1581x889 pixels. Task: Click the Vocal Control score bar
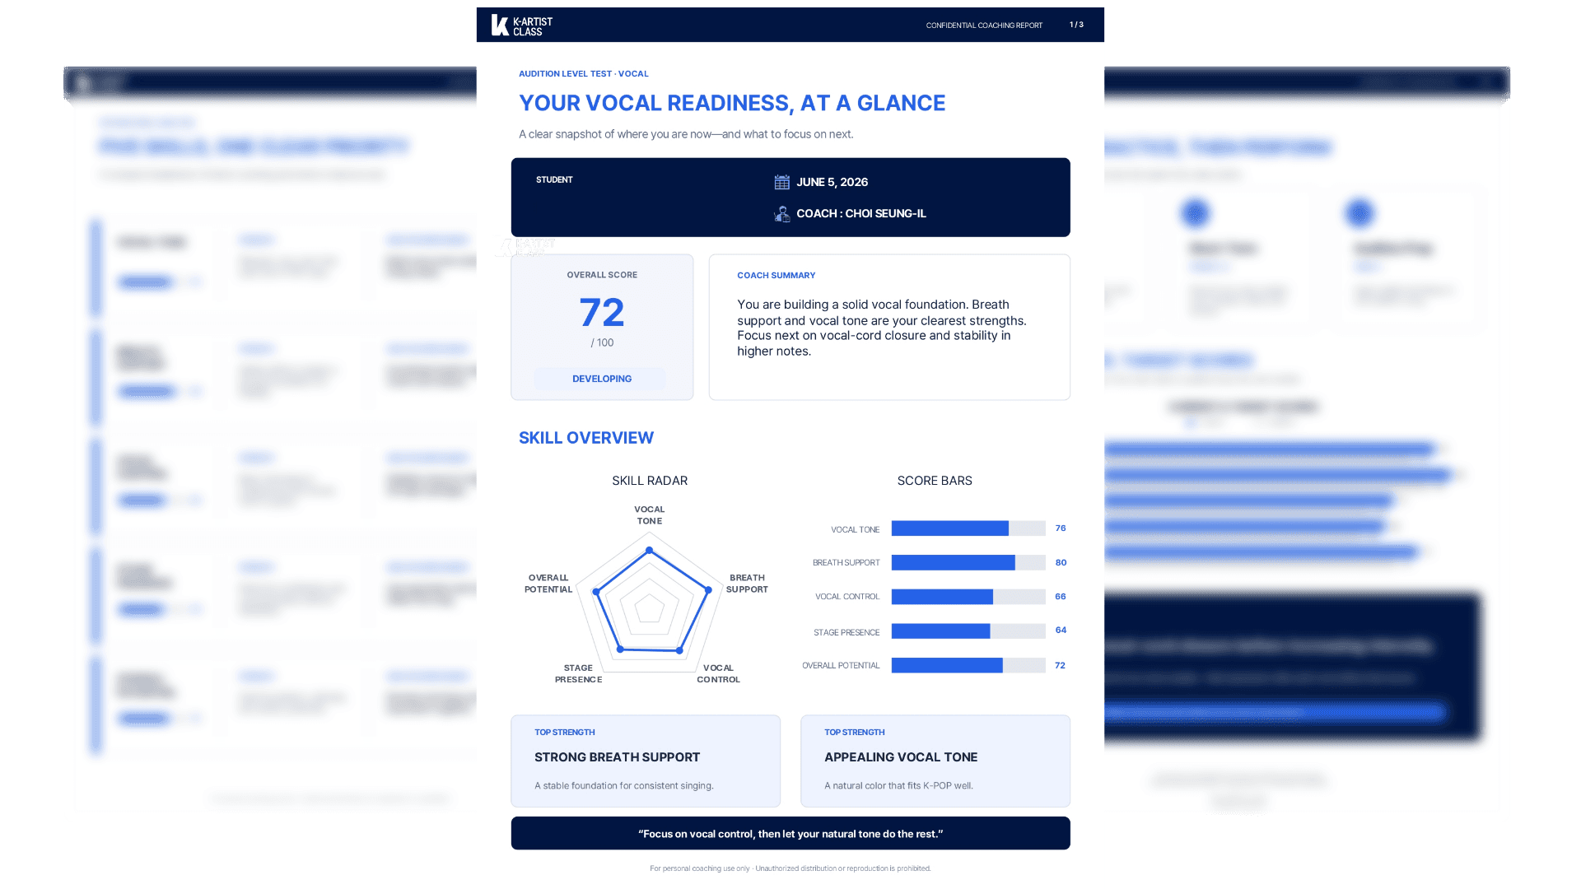click(x=968, y=597)
